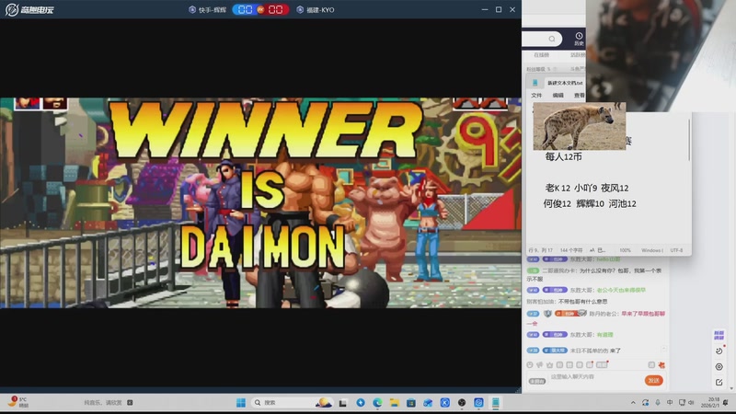Click the line 老K12 小吖9 夜风12

(587, 189)
